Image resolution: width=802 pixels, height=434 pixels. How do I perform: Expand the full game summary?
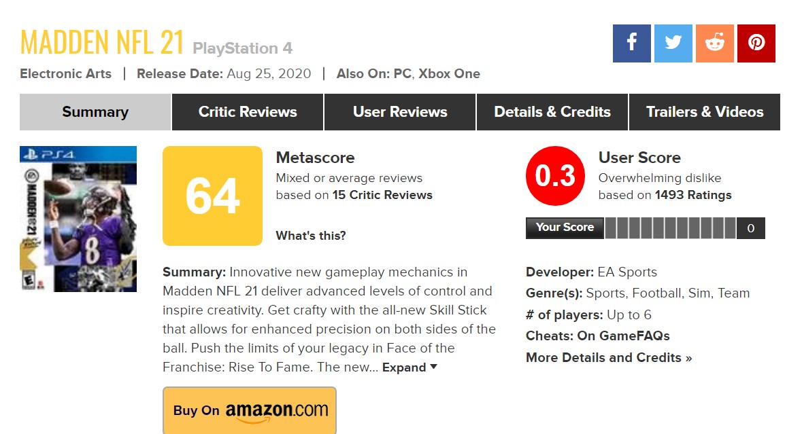(409, 367)
